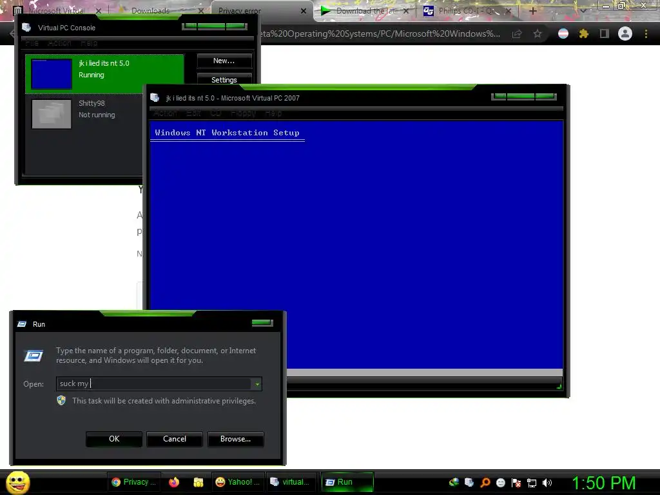Open the folder icon in the taskbar
The image size is (660, 495).
(x=199, y=482)
